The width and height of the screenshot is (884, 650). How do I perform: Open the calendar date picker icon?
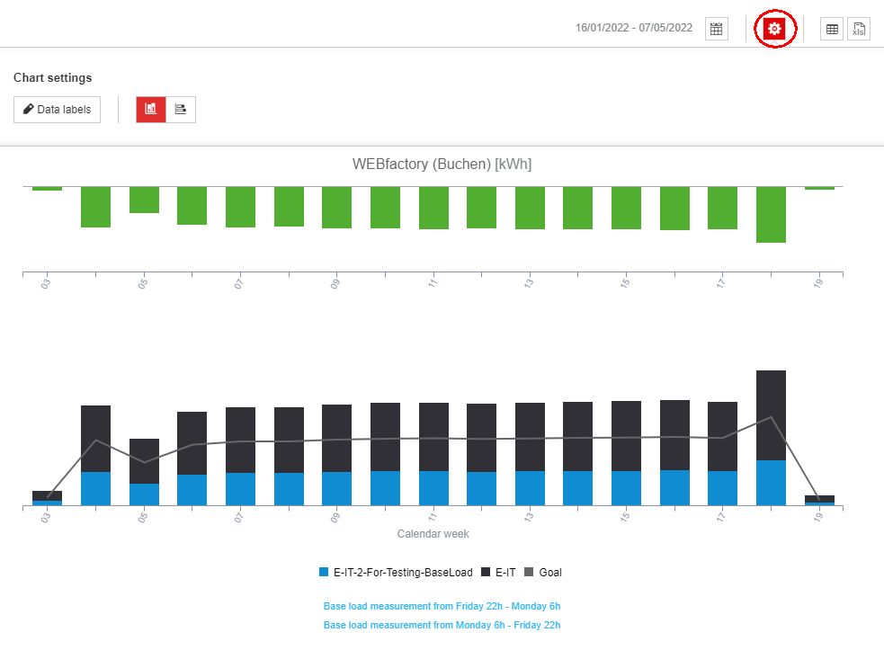pos(716,29)
